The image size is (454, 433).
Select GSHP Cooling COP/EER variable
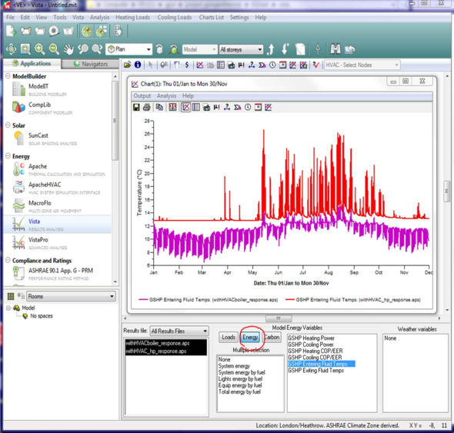315,358
